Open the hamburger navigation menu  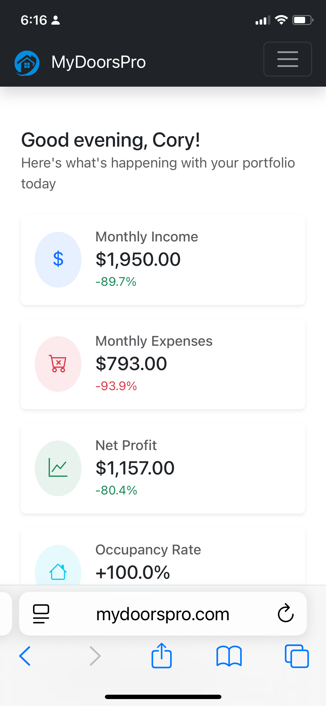click(x=287, y=59)
